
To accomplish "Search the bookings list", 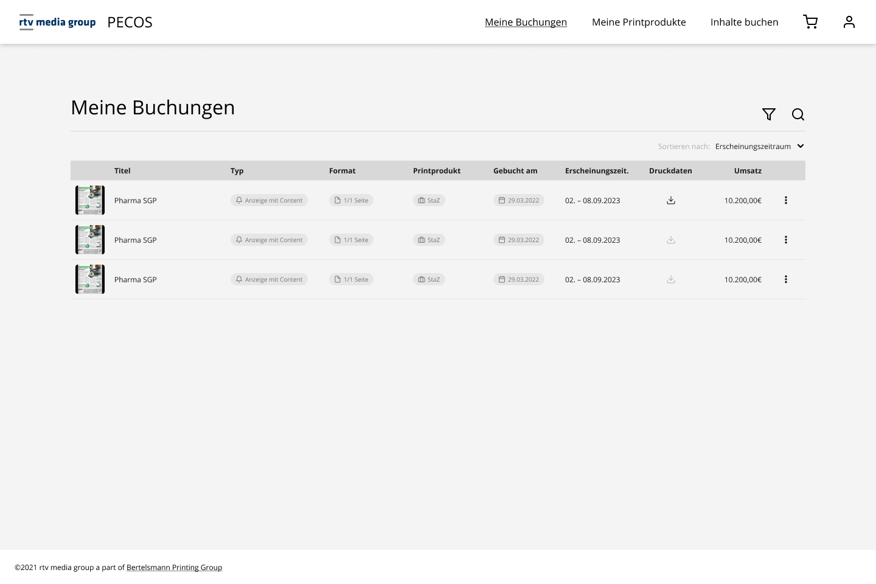I will tap(798, 114).
